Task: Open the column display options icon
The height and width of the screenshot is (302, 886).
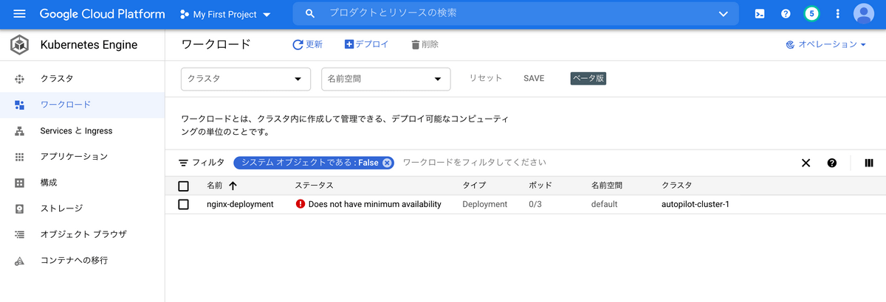Action: tap(869, 163)
